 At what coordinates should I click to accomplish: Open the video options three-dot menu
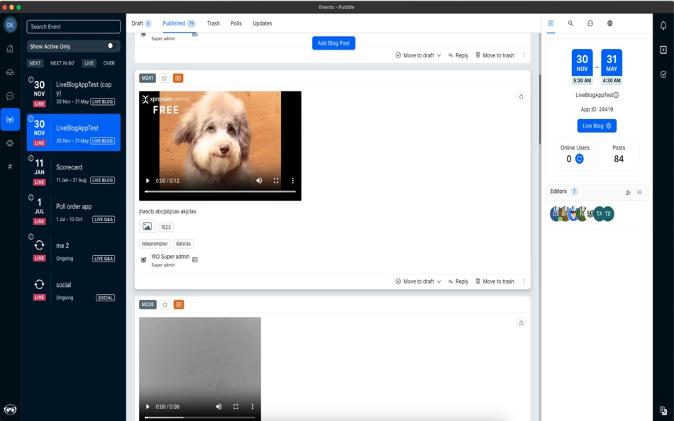(x=292, y=181)
